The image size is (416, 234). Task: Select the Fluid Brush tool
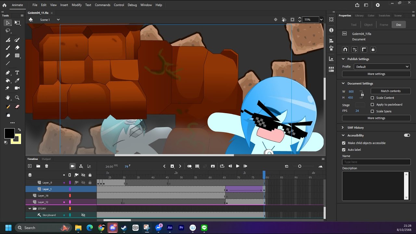click(x=8, y=40)
